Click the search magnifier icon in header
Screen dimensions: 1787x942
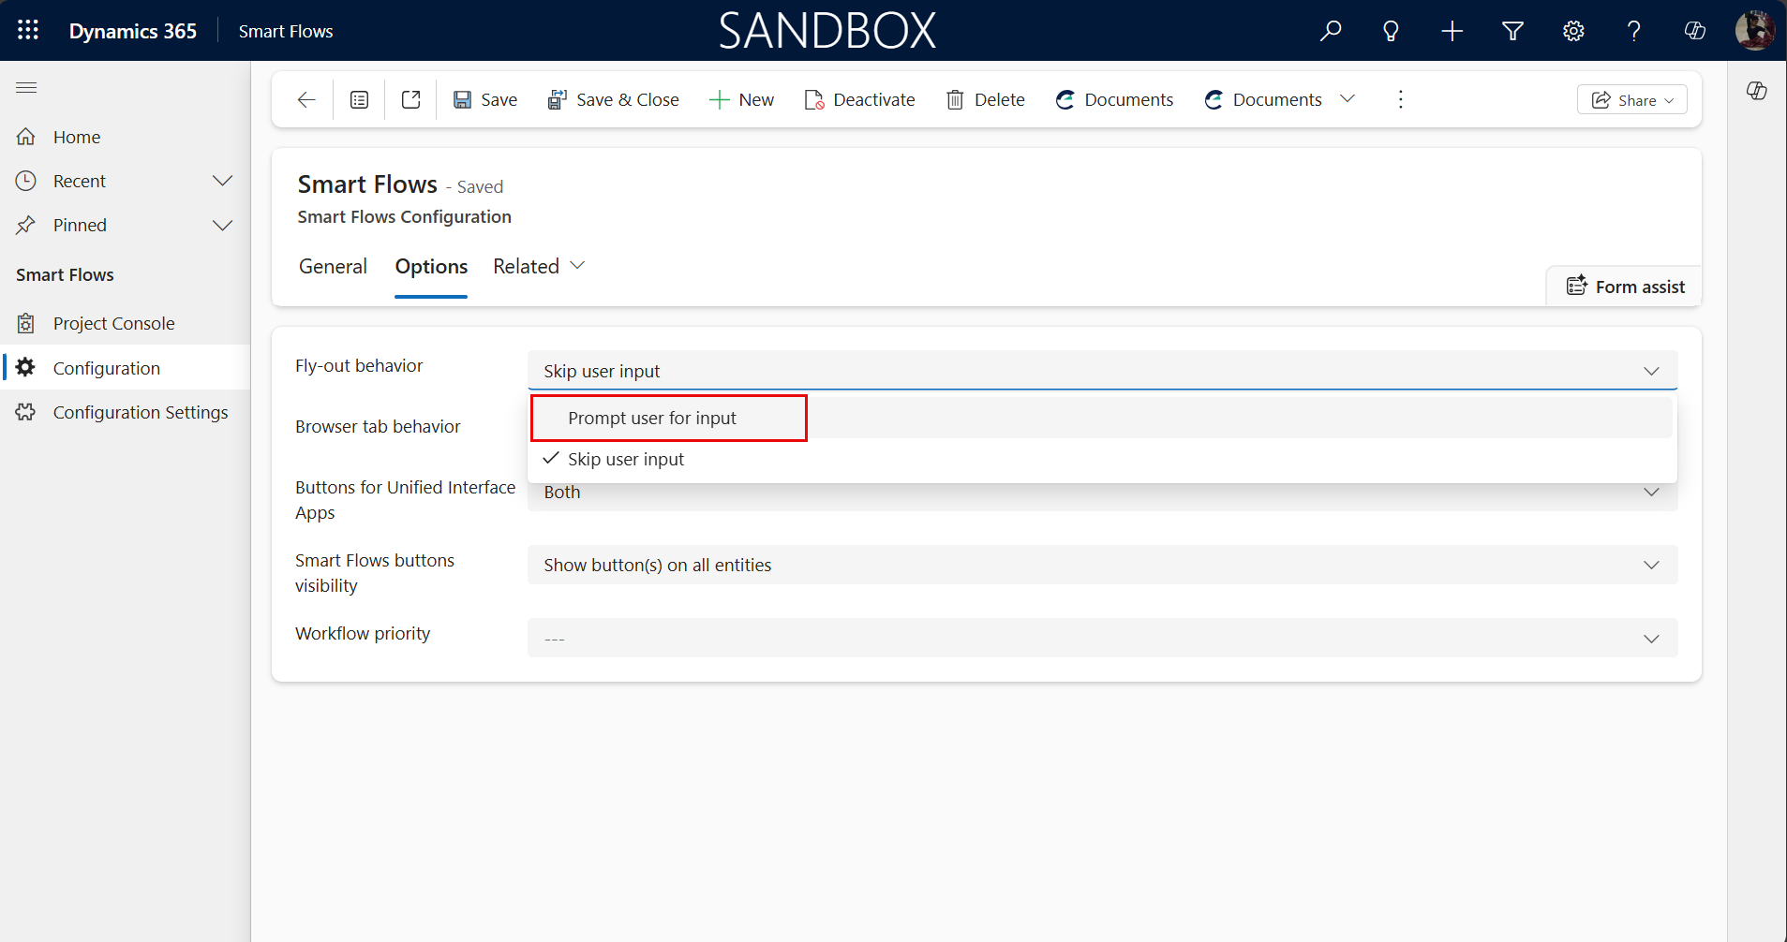[1331, 31]
